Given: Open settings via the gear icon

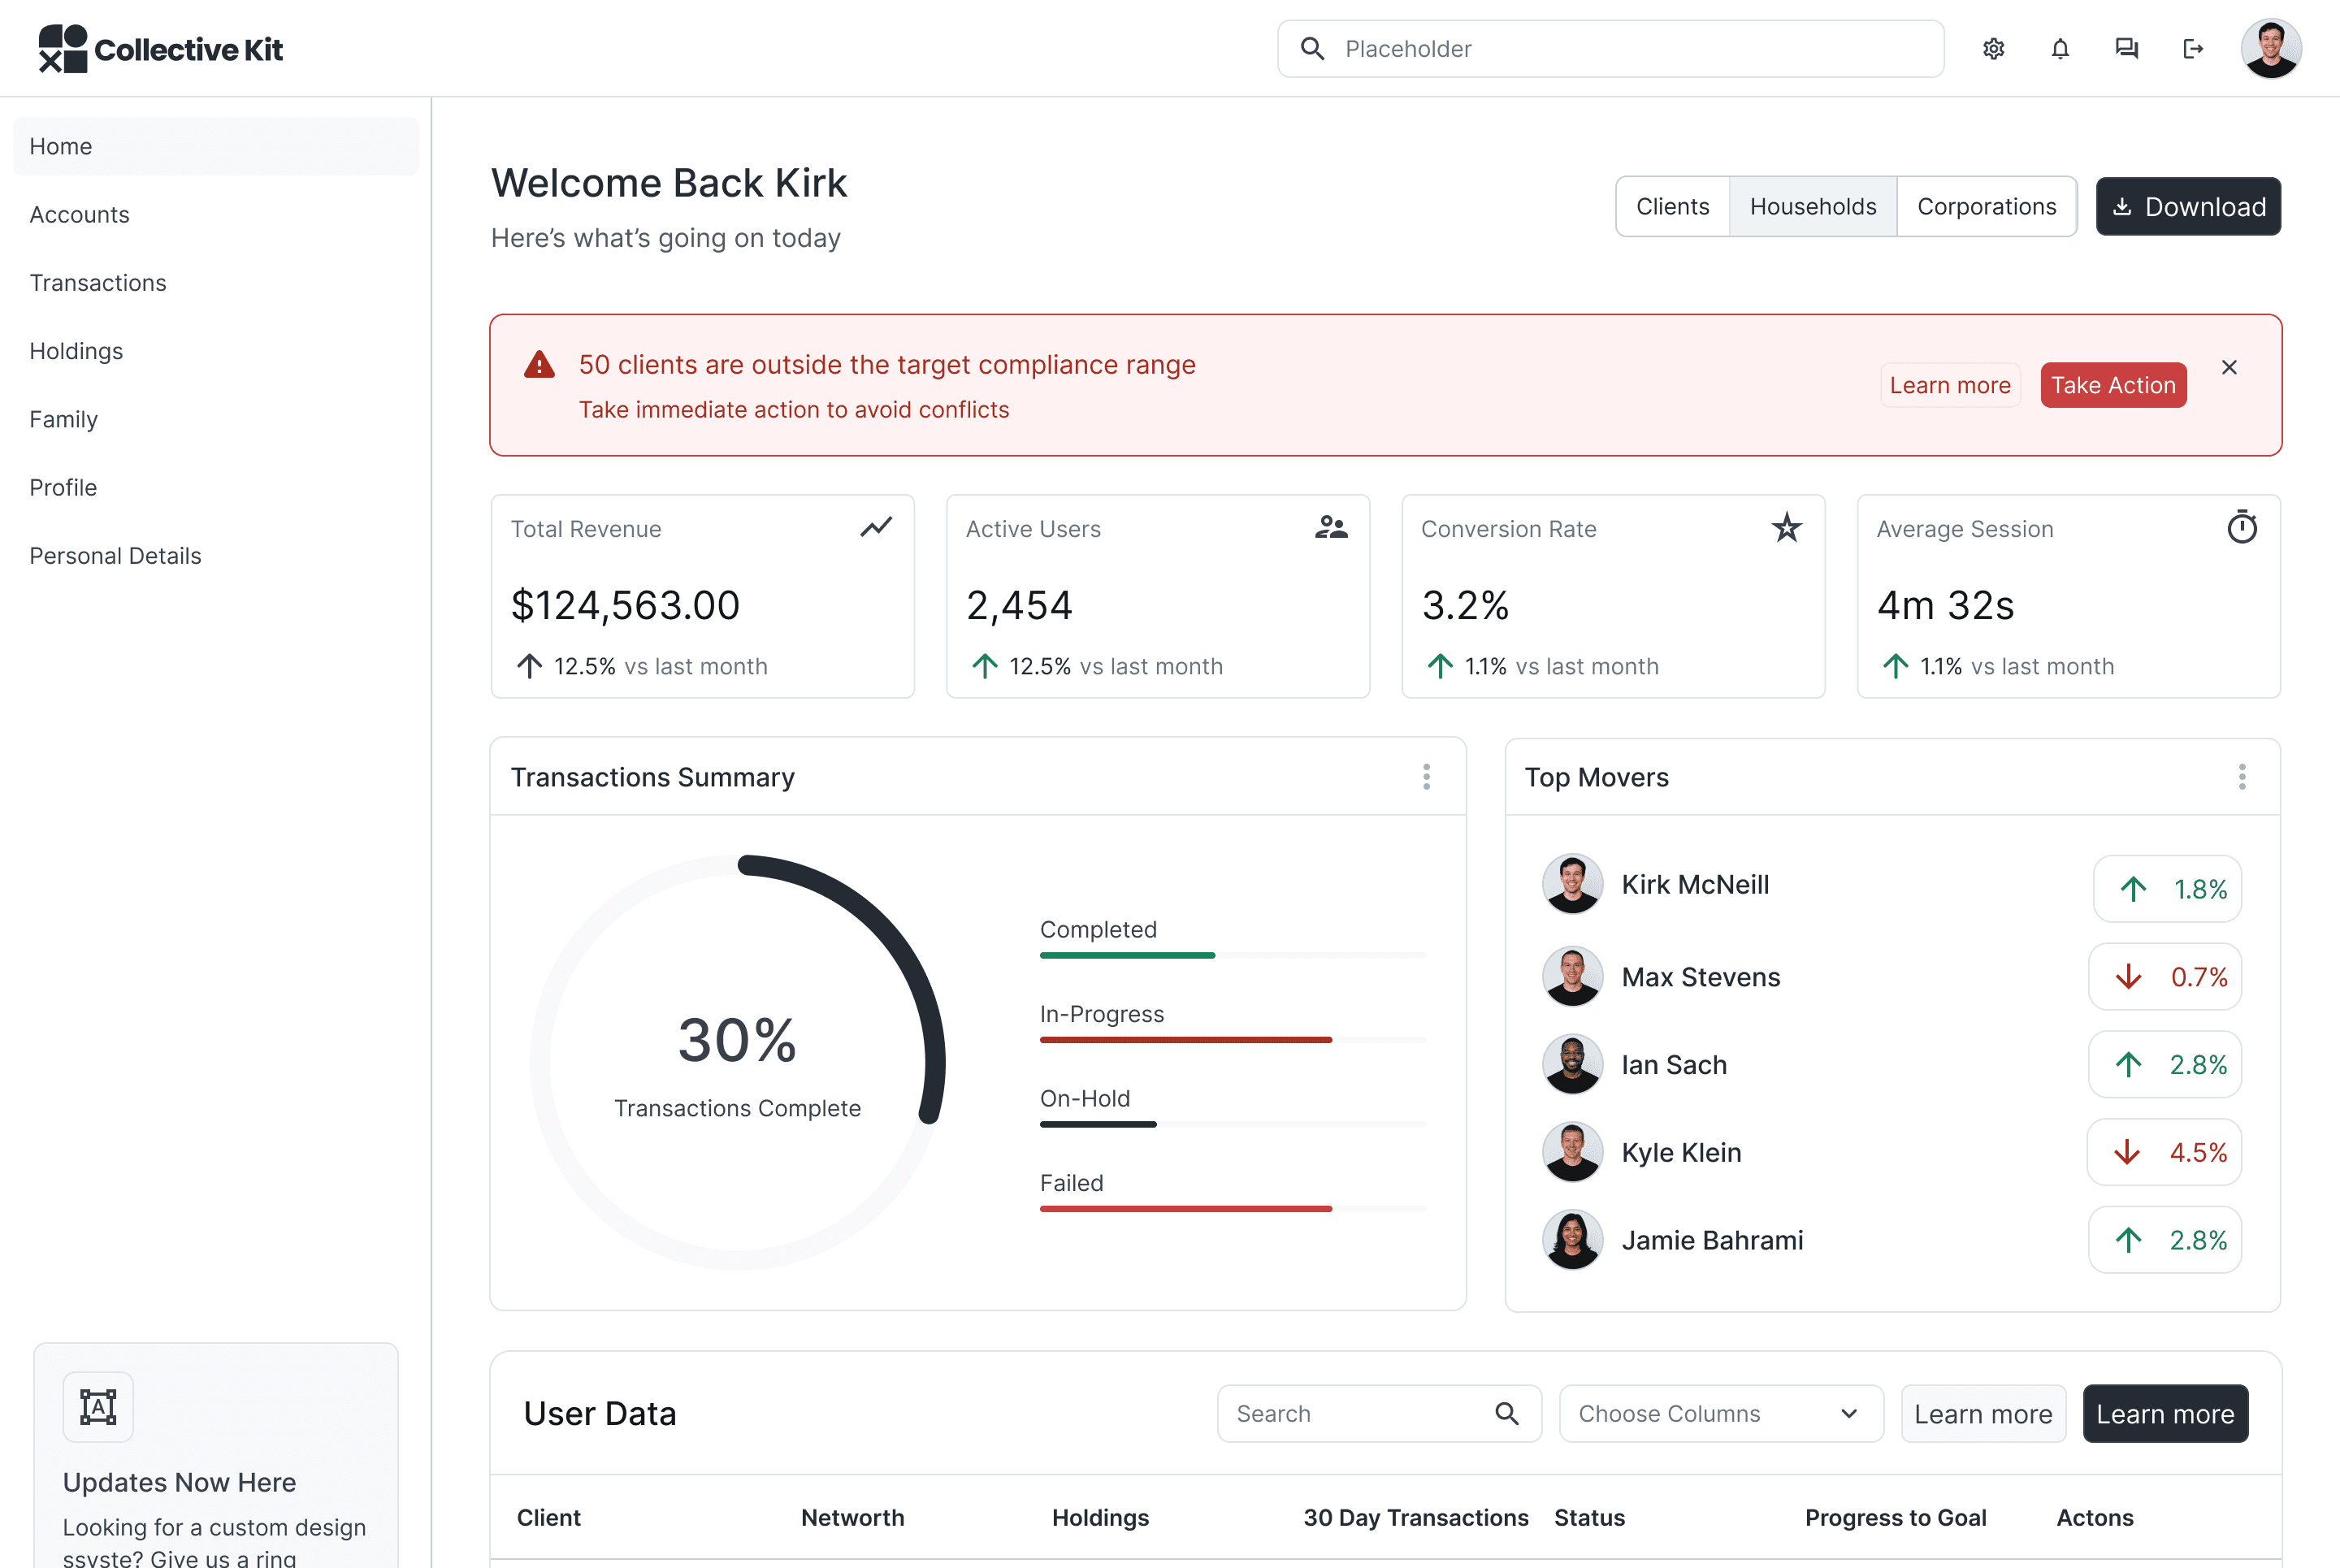Looking at the screenshot, I should [x=1993, y=49].
